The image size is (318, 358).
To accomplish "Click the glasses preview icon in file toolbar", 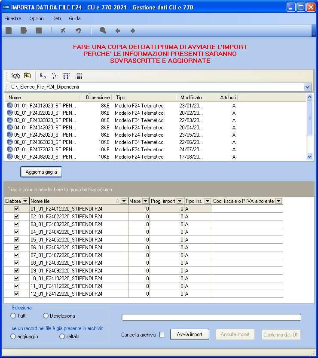I will tap(16, 76).
